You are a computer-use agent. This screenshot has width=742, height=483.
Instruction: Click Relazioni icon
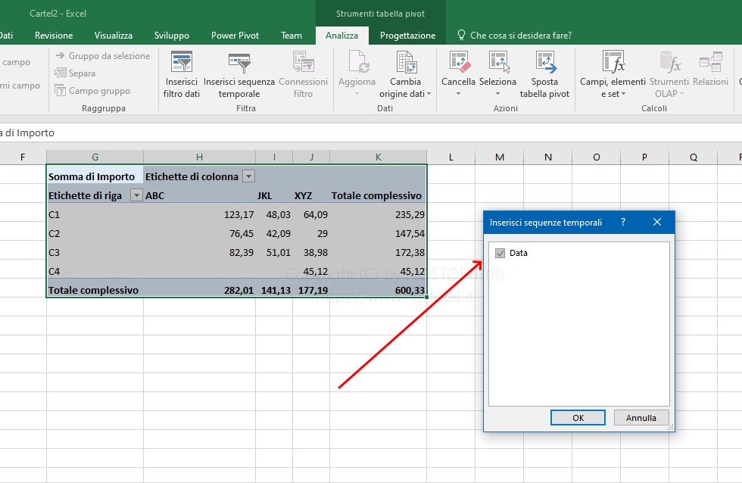click(710, 62)
